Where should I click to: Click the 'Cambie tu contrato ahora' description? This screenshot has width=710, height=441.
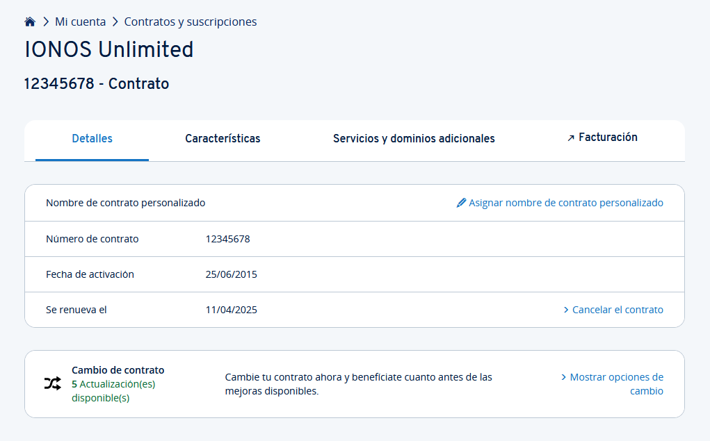tap(358, 384)
